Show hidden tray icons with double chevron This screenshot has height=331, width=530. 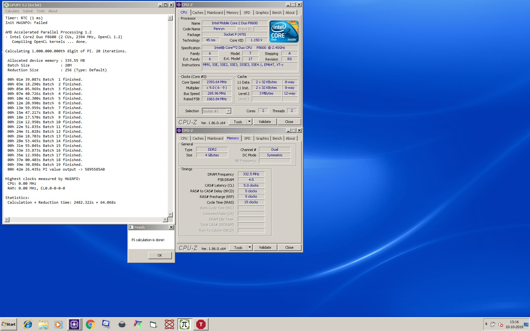tap(486, 324)
